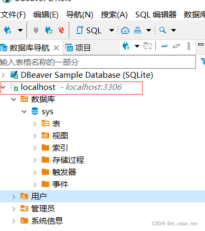Viewport: 205px width, 231px height.
Task: Open the 文件(F) menu
Action: [13, 15]
